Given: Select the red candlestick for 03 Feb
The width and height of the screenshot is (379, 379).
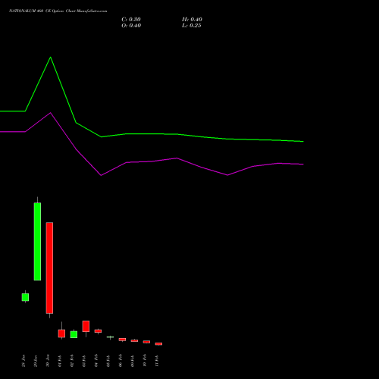Looking at the screenshot, I should pos(86,326).
